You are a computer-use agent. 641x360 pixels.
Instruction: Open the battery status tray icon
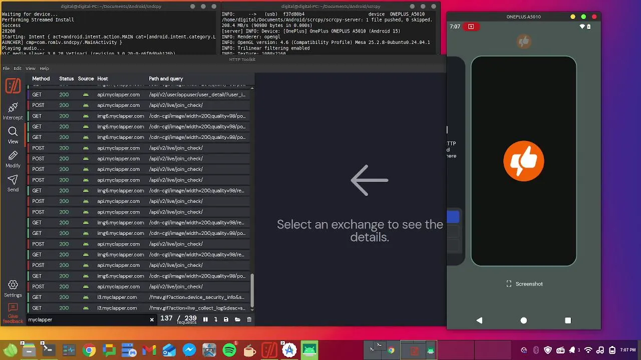tap(612, 350)
